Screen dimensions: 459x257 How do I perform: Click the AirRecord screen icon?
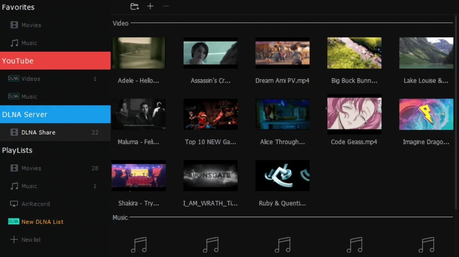point(14,204)
